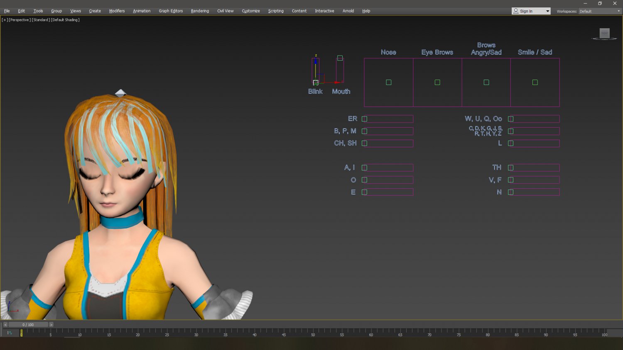The height and width of the screenshot is (350, 623).
Task: Click the ViewCube compass ring
Action: pyautogui.click(x=604, y=39)
